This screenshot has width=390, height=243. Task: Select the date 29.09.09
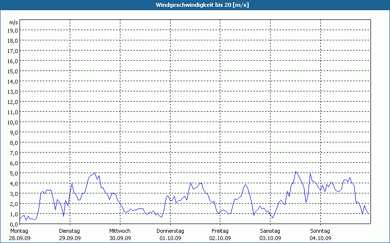70,238
